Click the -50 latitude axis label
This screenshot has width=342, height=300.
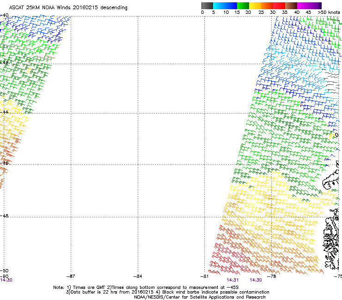4,270
